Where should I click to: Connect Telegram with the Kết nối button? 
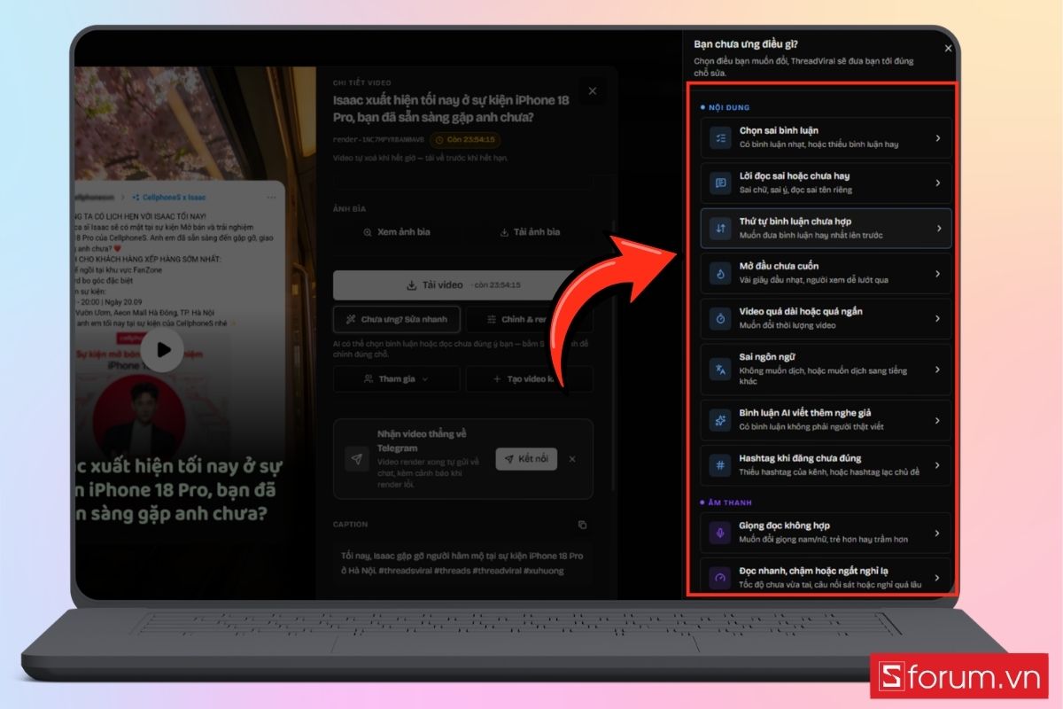(526, 459)
